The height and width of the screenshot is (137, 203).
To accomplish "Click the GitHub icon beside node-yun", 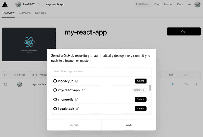I will tap(55, 81).
